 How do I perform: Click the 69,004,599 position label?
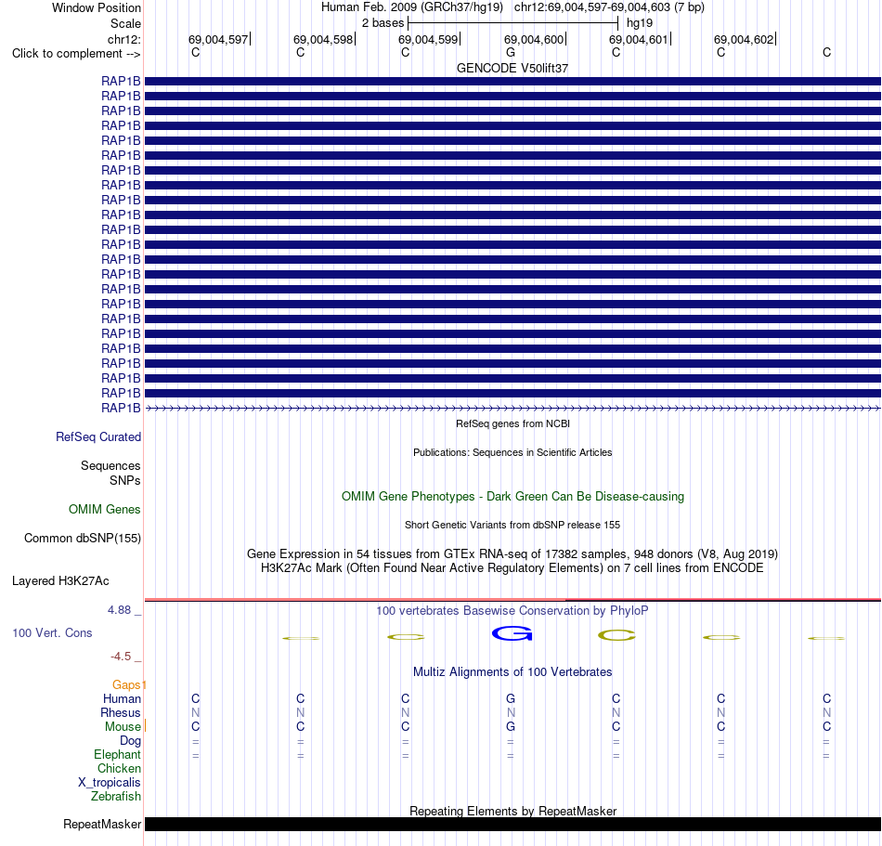(x=428, y=39)
